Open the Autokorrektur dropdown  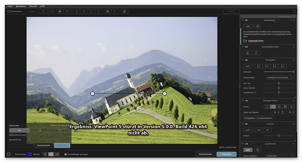[280, 78]
